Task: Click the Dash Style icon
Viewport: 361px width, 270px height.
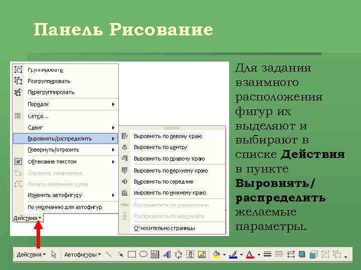Action: click(x=279, y=254)
